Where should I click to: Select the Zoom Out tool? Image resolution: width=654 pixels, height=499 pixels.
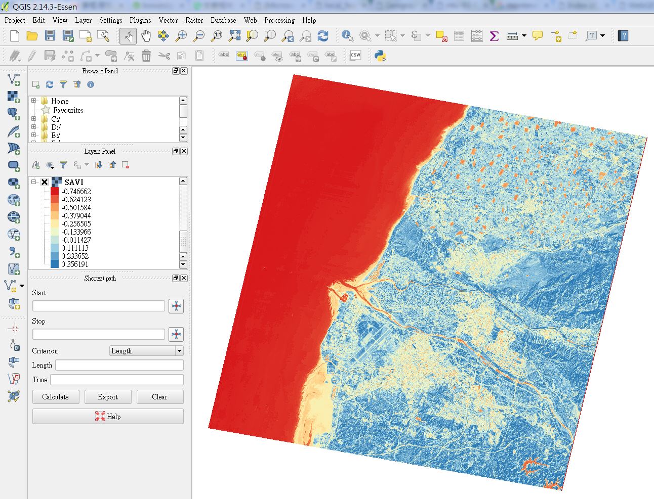point(199,36)
